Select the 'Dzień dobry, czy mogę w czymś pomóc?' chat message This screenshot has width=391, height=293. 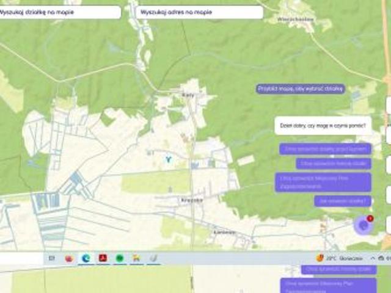coord(323,126)
